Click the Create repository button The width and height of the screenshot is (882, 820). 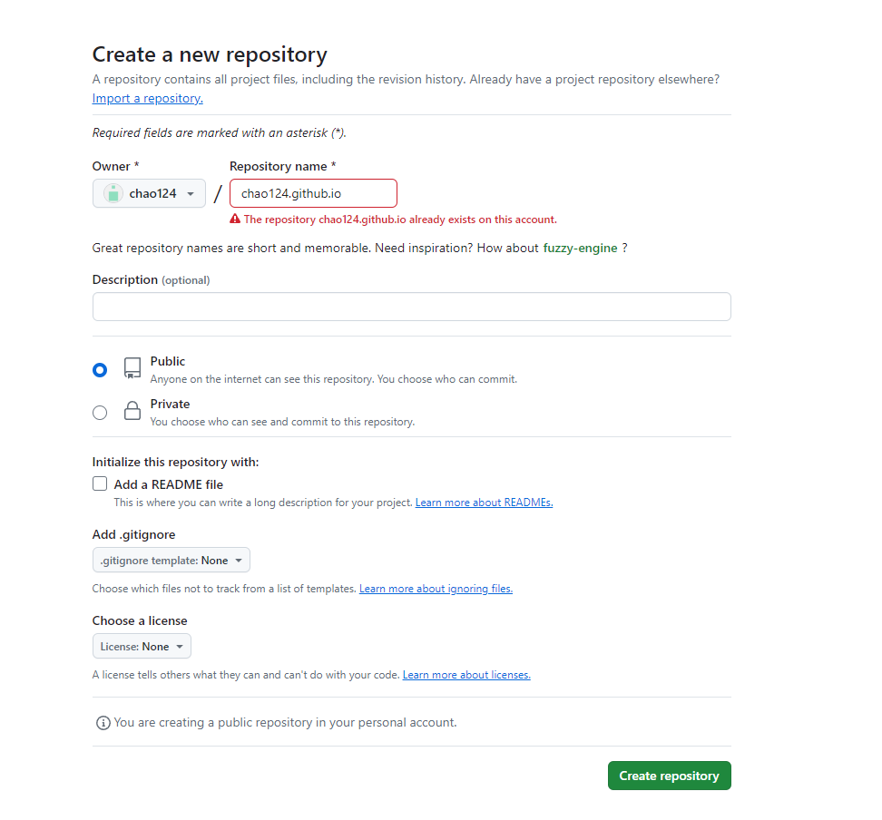670,776
